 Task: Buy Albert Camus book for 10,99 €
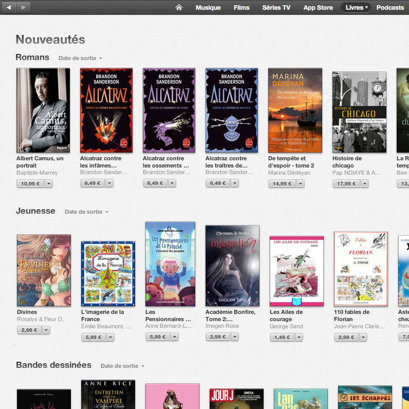(x=30, y=183)
